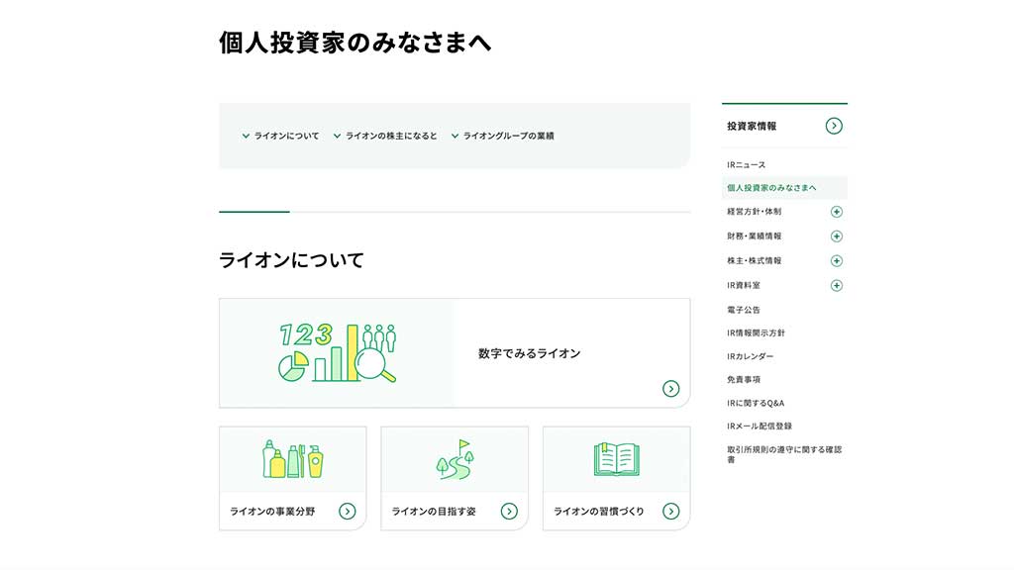Click the open book illustration

[616, 459]
